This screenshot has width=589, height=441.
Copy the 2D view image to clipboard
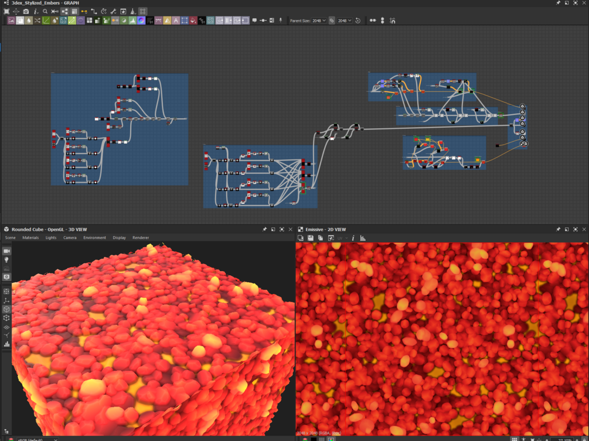pos(321,238)
